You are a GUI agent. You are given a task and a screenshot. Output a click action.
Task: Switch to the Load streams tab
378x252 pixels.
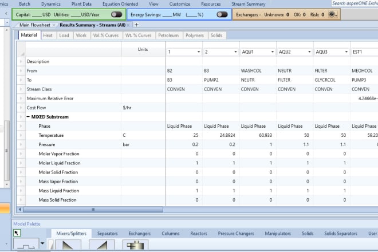click(x=64, y=35)
